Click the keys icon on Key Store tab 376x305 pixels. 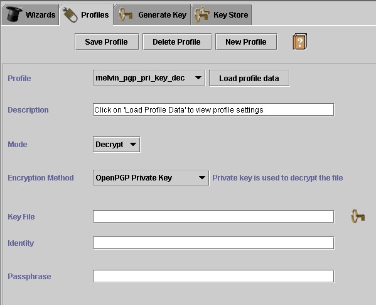click(202, 14)
